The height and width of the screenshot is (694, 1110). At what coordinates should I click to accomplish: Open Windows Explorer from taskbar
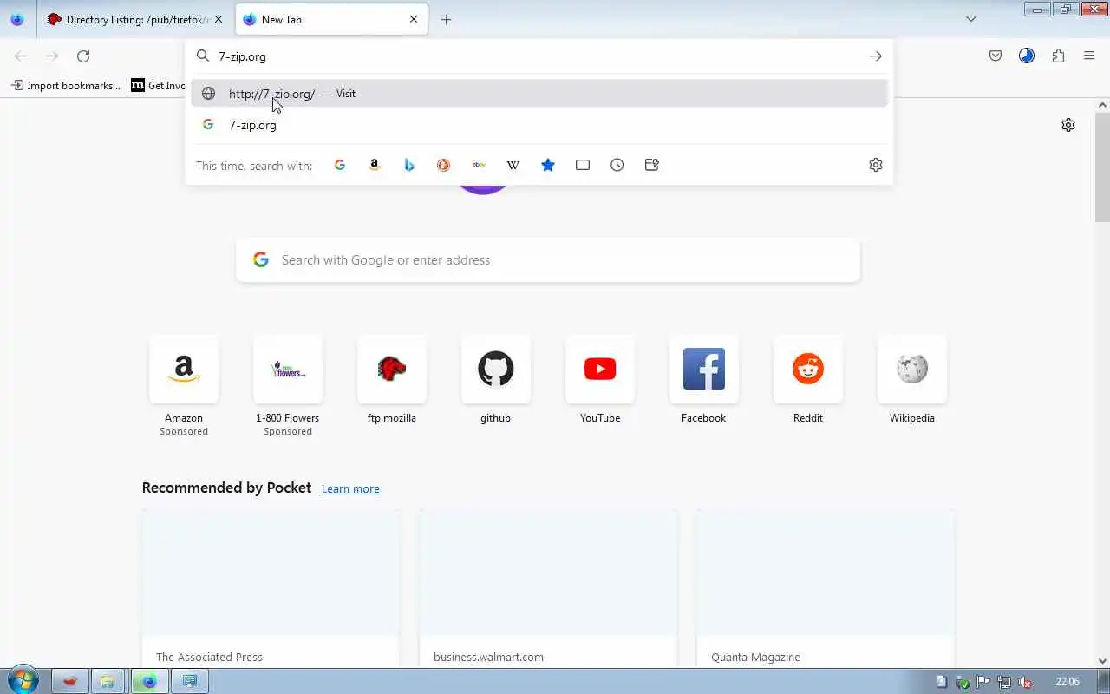pos(108,681)
